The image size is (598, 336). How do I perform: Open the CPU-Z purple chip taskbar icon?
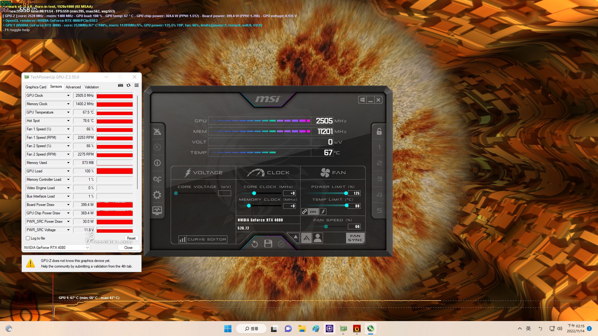pyautogui.click(x=330, y=329)
